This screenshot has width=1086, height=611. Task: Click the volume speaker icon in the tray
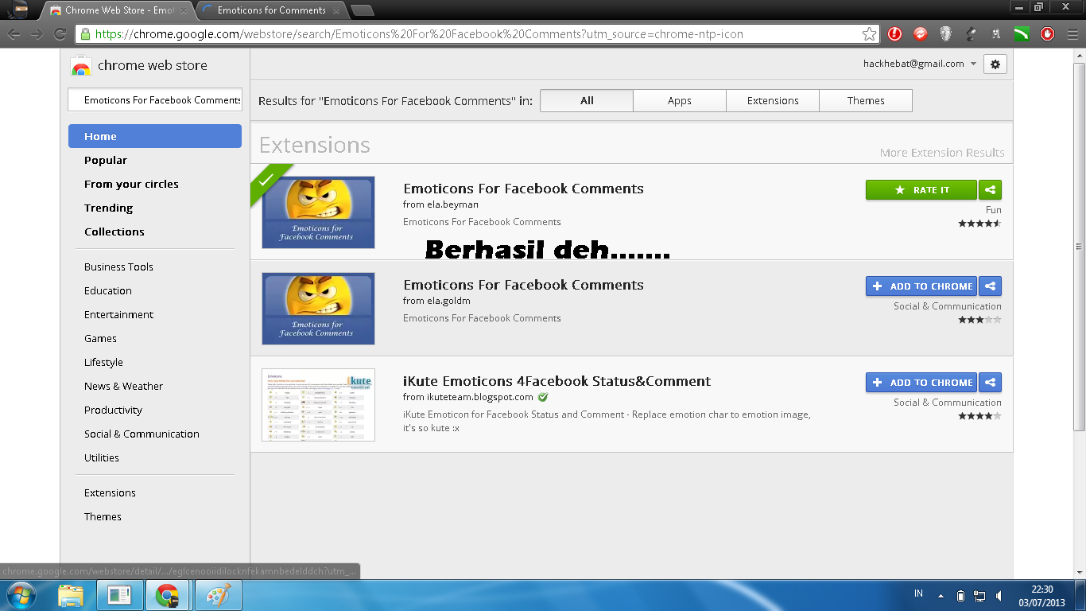click(x=1000, y=596)
